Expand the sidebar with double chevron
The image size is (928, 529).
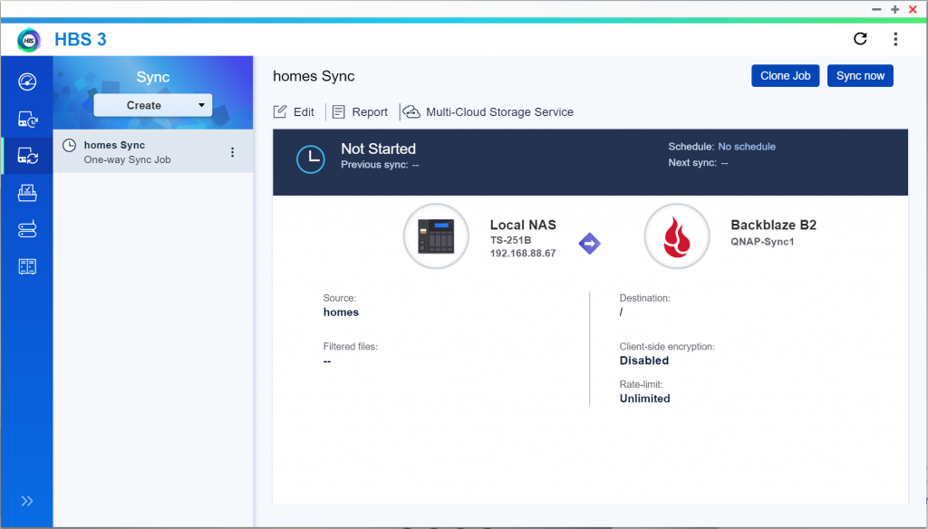coord(26,501)
